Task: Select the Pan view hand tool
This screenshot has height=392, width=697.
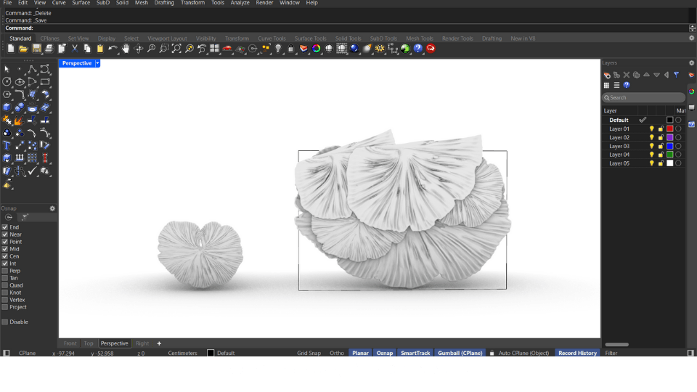Action: tap(125, 49)
